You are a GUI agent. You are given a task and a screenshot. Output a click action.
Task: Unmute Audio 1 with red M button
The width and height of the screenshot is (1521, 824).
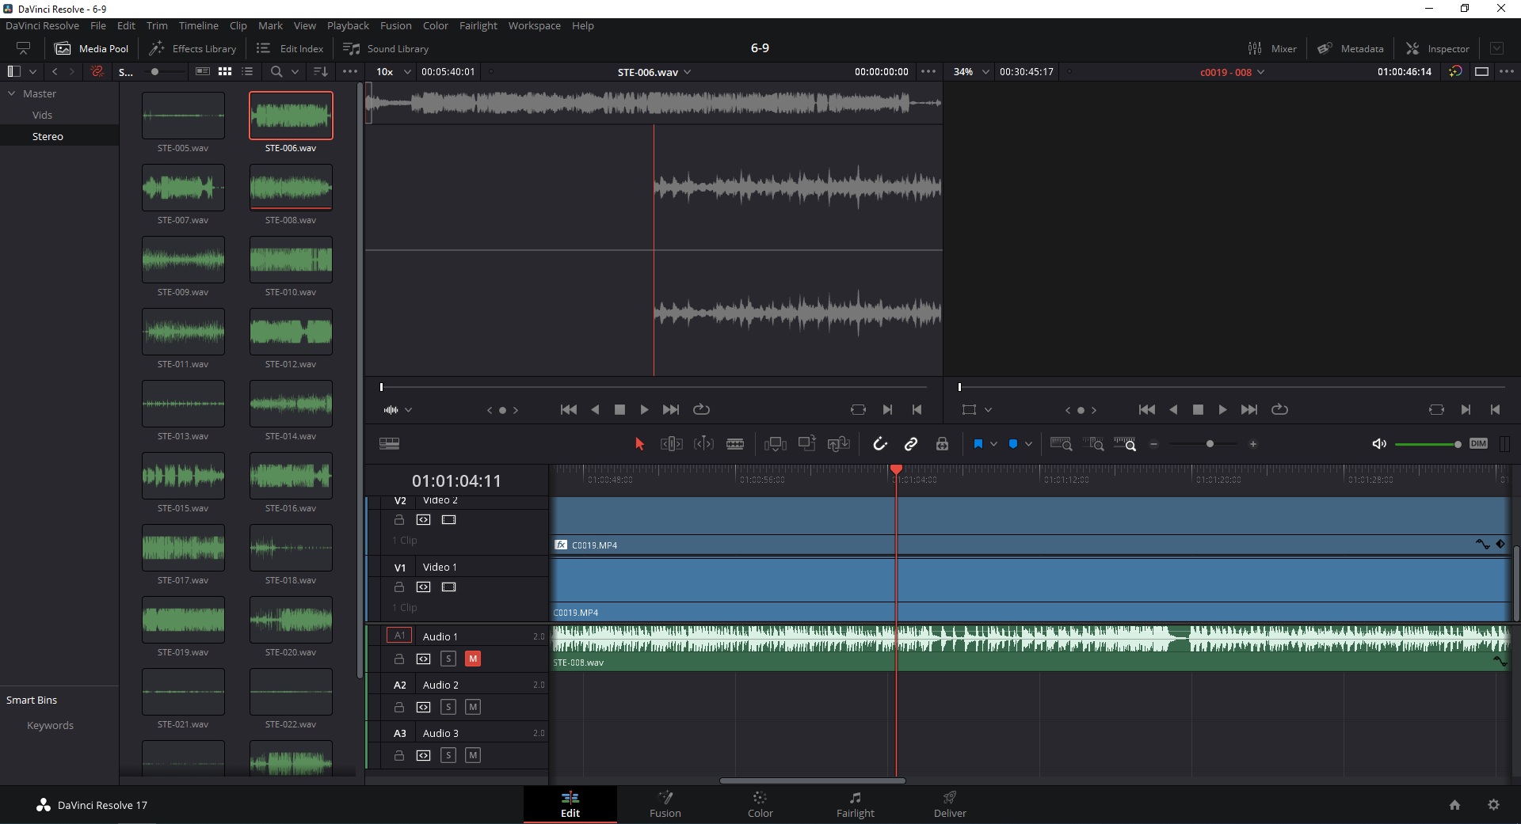[473, 659]
